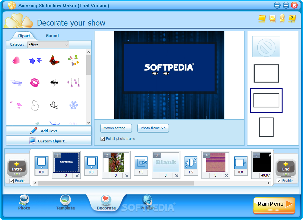Image resolution: width=303 pixels, height=220 pixels.
Task: Choose the portrait photo frame
Action: (x=266, y=127)
